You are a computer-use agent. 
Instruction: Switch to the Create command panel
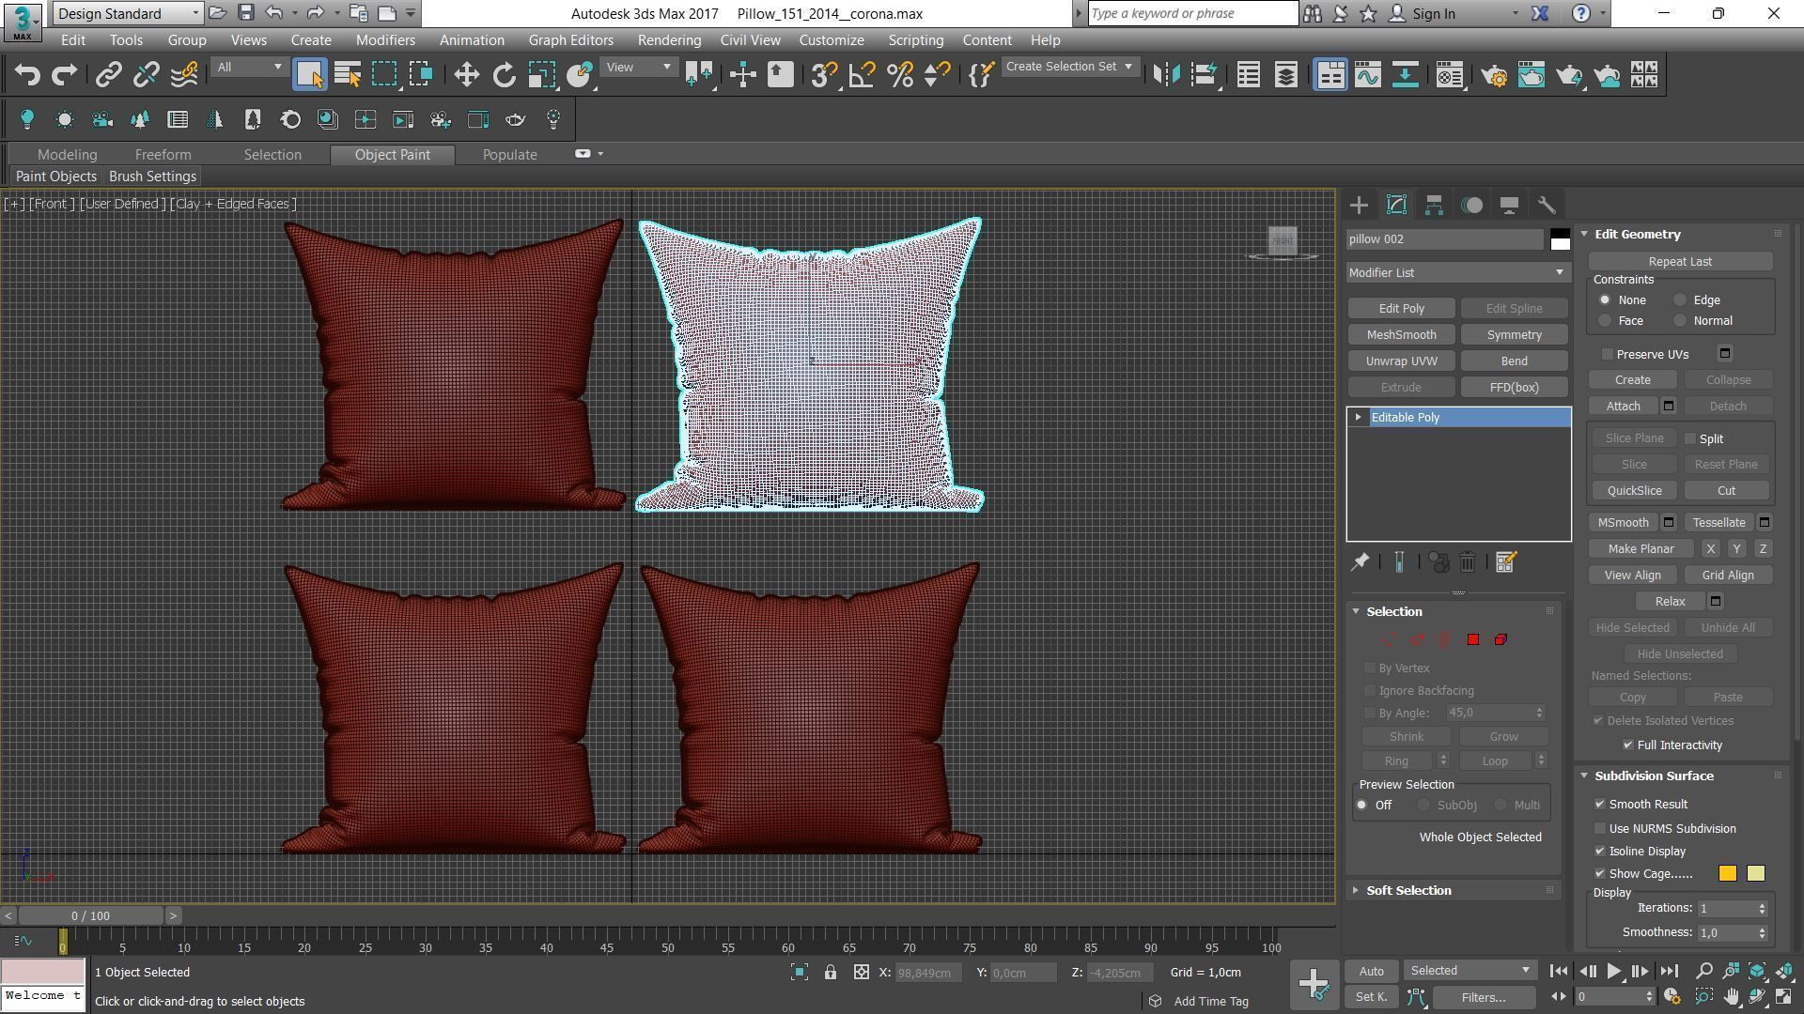[x=1359, y=205]
